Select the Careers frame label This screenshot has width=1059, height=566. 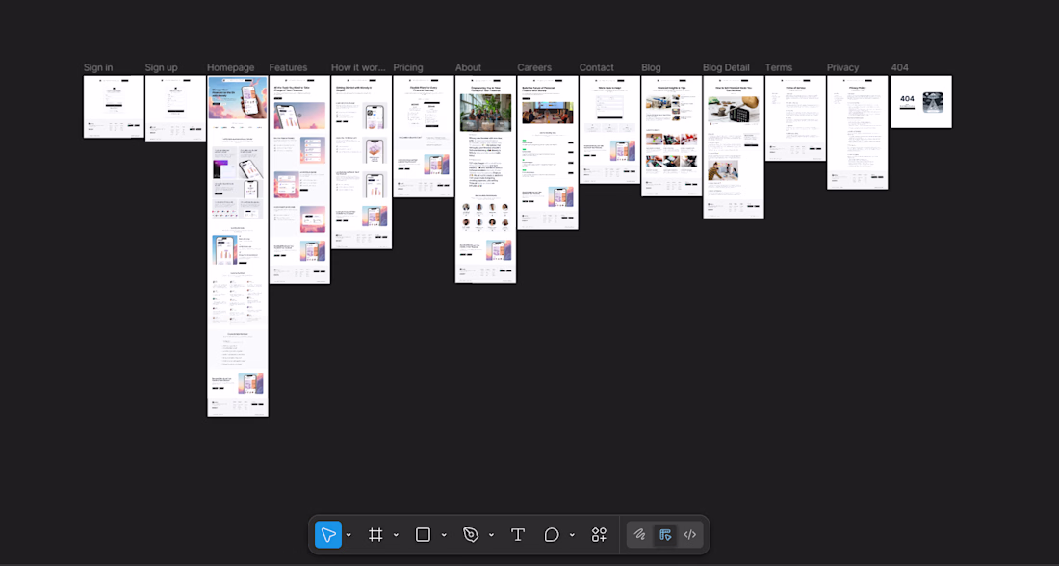coord(534,67)
